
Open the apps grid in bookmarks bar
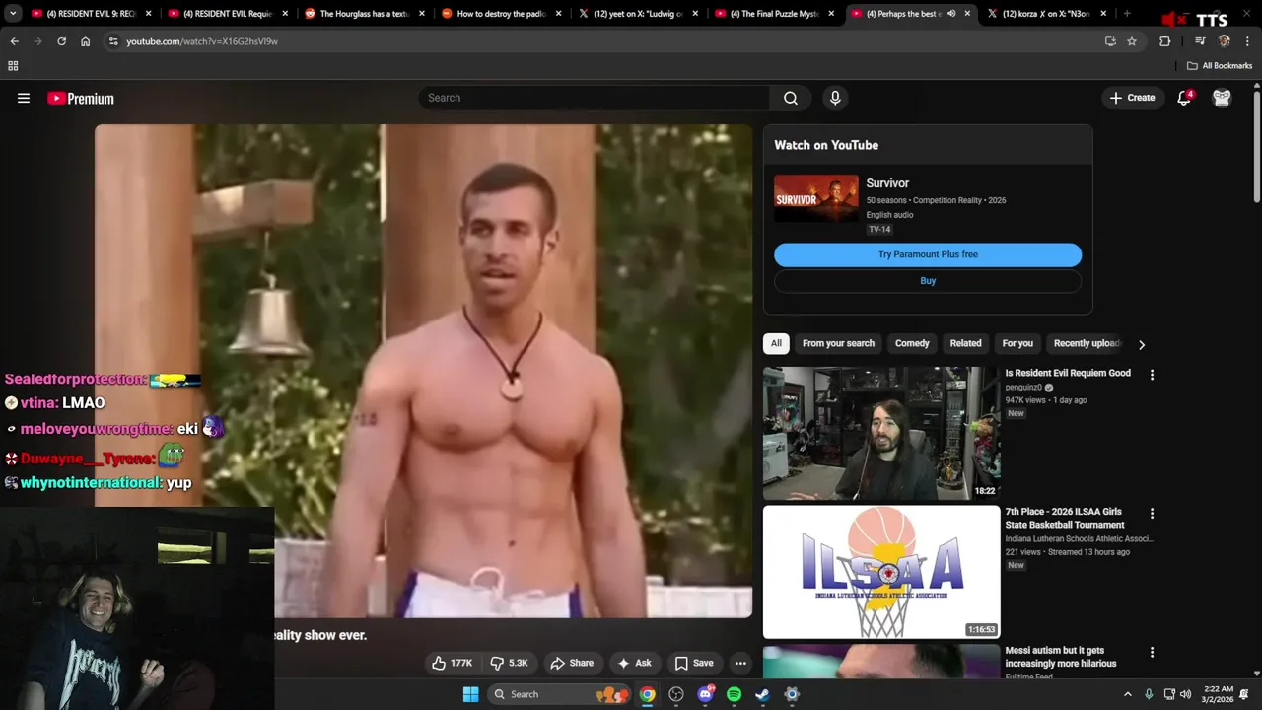click(x=13, y=66)
